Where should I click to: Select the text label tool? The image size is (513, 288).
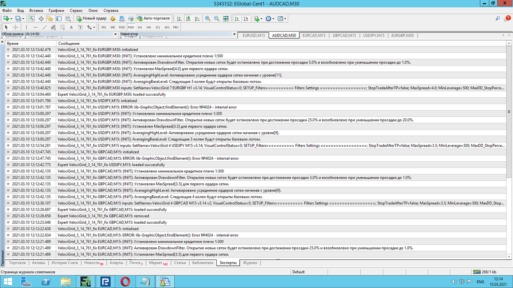[80, 27]
